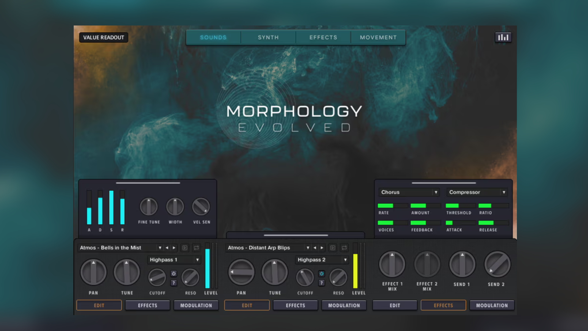Click the cyan Sustain envelope slider
Viewport: 588px width, 331px height.
coord(111,207)
